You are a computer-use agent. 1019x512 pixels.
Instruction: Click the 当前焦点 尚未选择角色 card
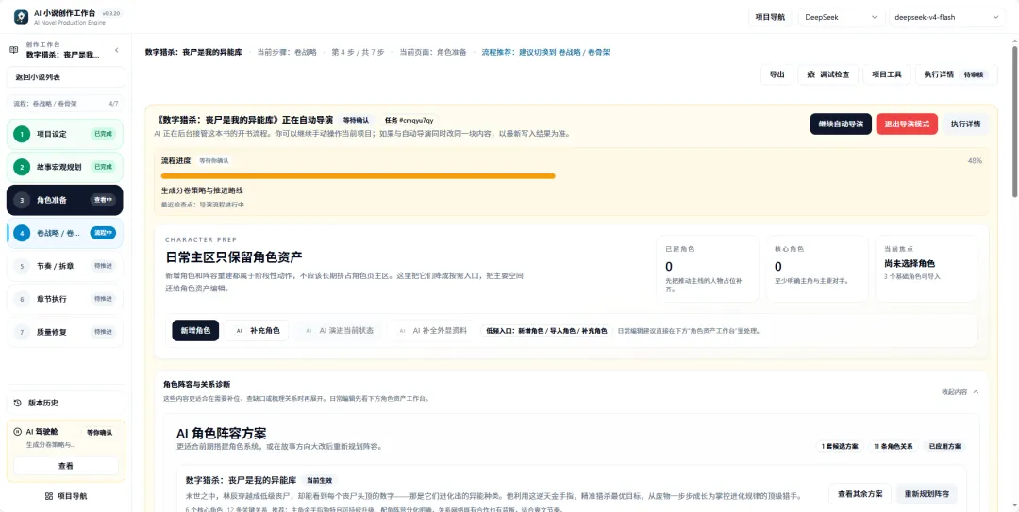pos(927,269)
